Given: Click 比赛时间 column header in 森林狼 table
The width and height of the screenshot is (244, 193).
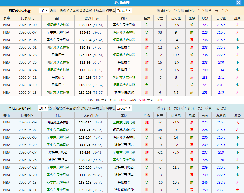Looking at the screenshot, I should click(28, 18).
